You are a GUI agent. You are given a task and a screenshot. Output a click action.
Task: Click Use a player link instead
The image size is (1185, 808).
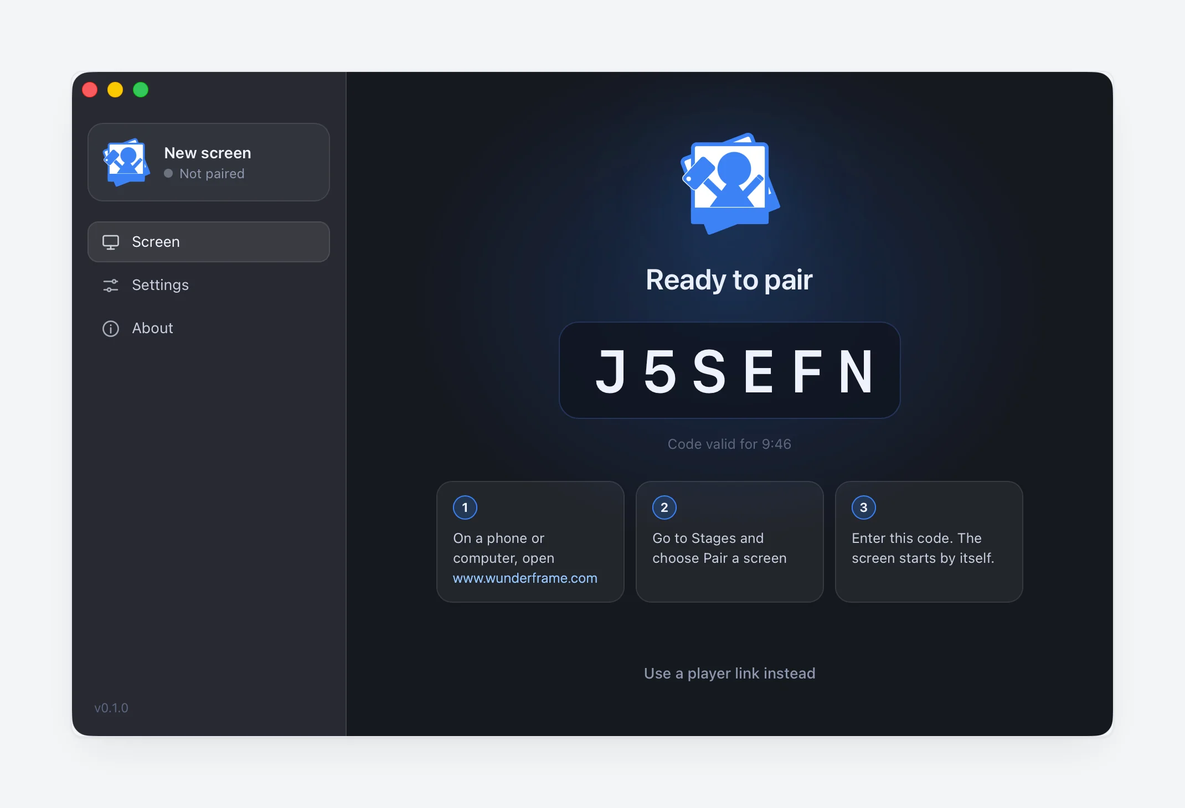tap(730, 674)
